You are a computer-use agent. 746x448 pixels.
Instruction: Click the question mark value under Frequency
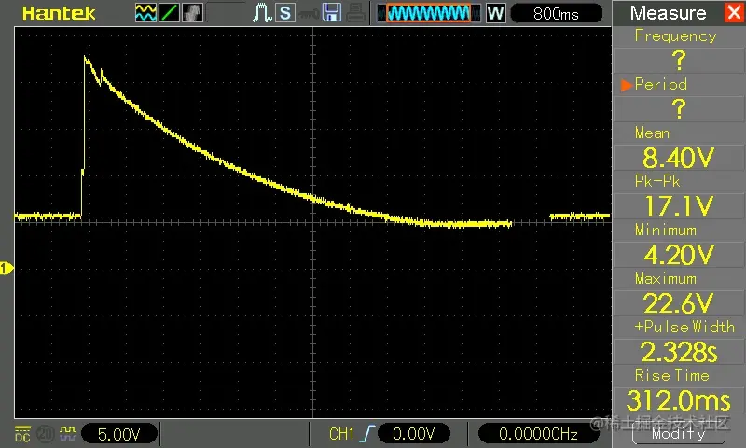click(679, 61)
